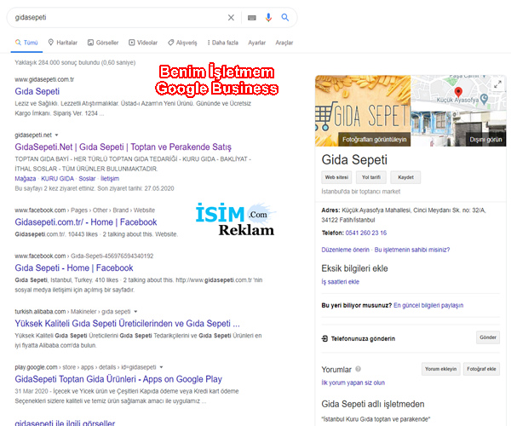Click the send-to-phone icon beside Telefonunuza gönderin
This screenshot has height=426, width=511.
pos(324,338)
